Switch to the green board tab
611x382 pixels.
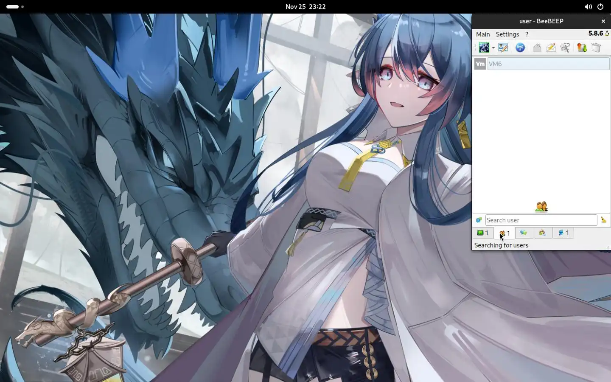point(483,233)
